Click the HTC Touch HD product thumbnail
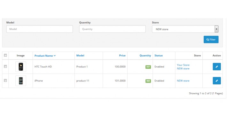The height and width of the screenshot is (121, 227). click(21, 67)
